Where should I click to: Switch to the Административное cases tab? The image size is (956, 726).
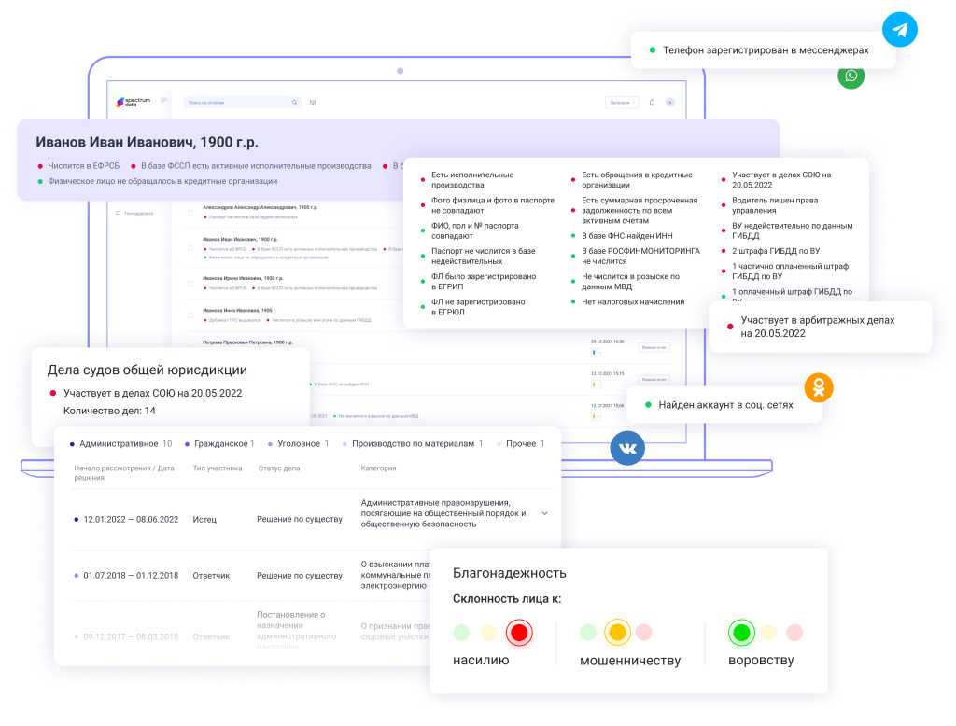[x=118, y=444]
